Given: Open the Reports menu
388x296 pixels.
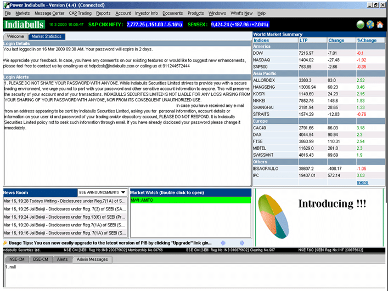Looking at the screenshot, I should [x=103, y=13].
